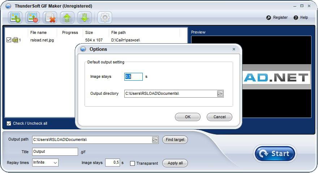Move item up with green arrow
The width and height of the screenshot is (318, 173).
coord(67,17)
